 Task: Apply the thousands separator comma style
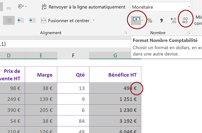click(x=161, y=20)
